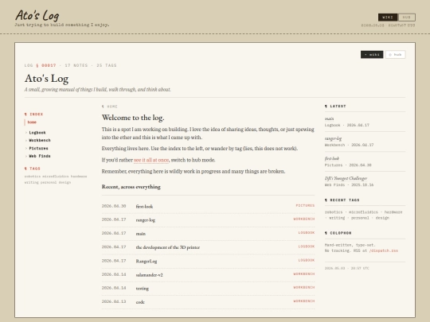The width and height of the screenshot is (430, 322).
Task: Go to home in the index sidebar
Action: [x=32, y=122]
